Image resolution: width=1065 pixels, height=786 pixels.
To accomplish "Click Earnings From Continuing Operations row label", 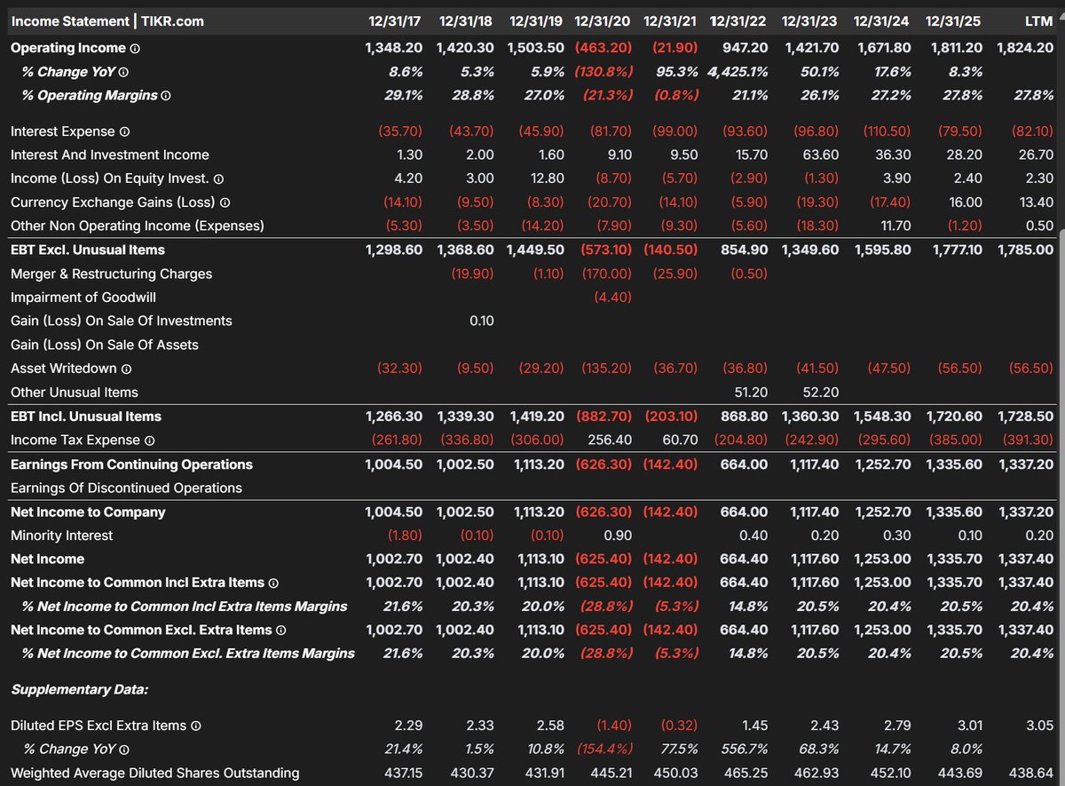I will click(x=131, y=464).
